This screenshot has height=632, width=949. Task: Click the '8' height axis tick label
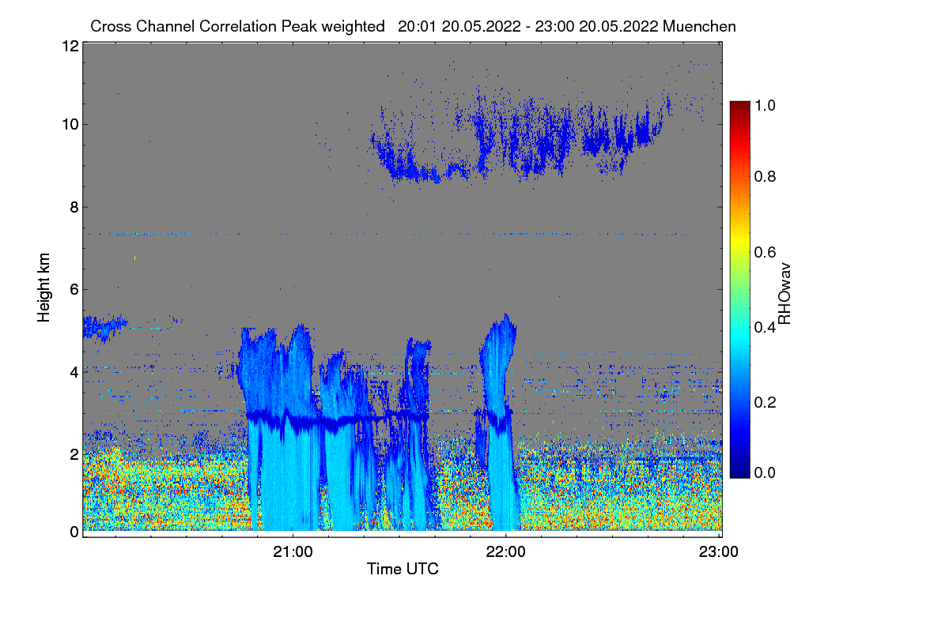(74, 207)
